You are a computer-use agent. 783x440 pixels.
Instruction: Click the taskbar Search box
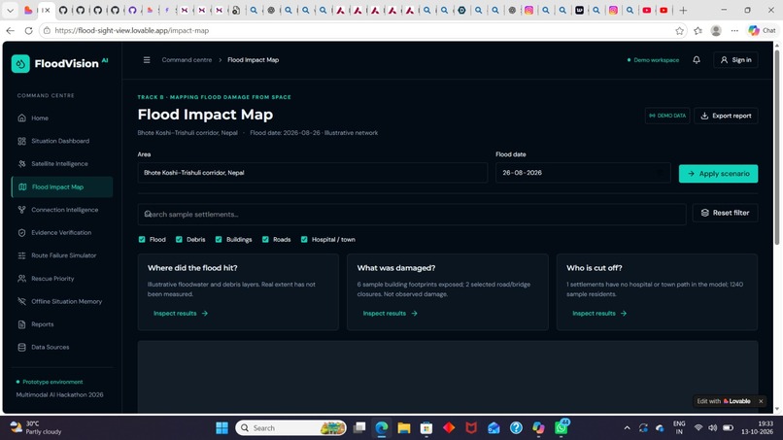click(290, 428)
